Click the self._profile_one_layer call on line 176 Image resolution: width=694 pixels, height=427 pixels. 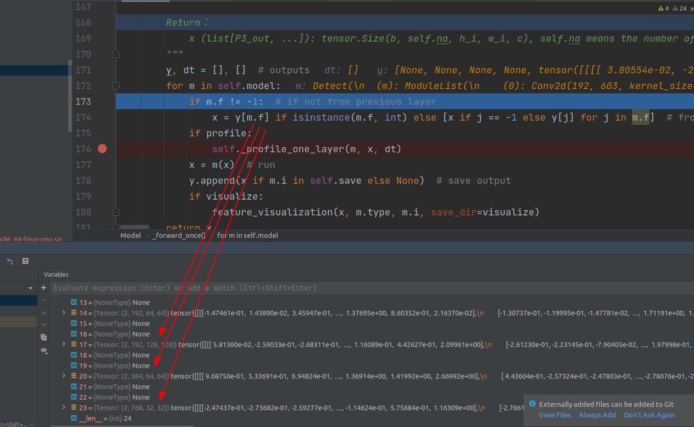tap(306, 149)
